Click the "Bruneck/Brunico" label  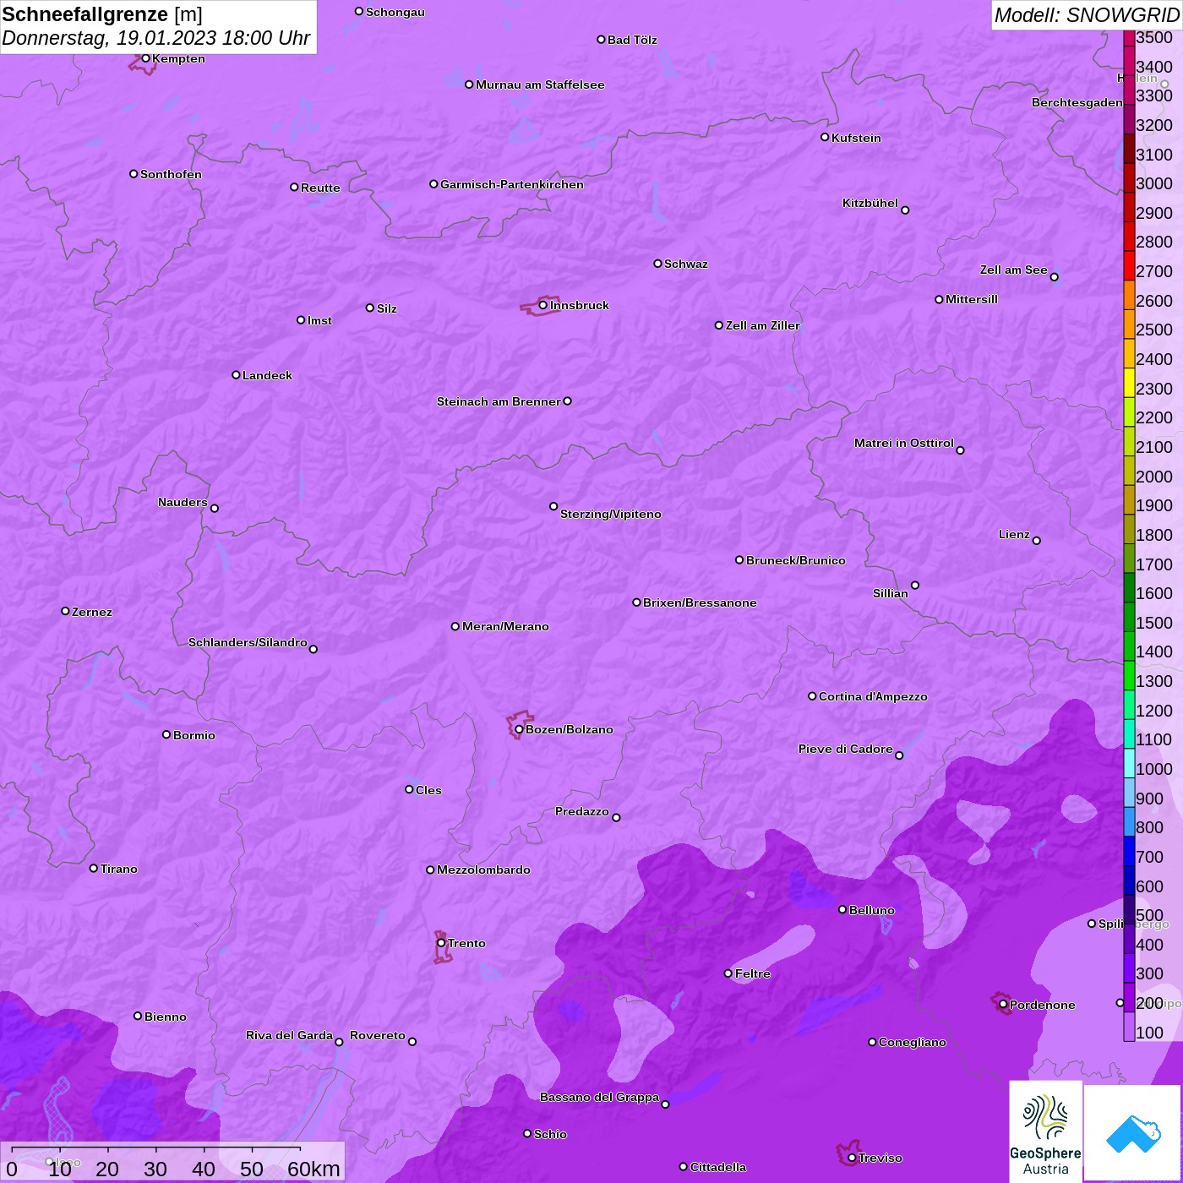[796, 560]
